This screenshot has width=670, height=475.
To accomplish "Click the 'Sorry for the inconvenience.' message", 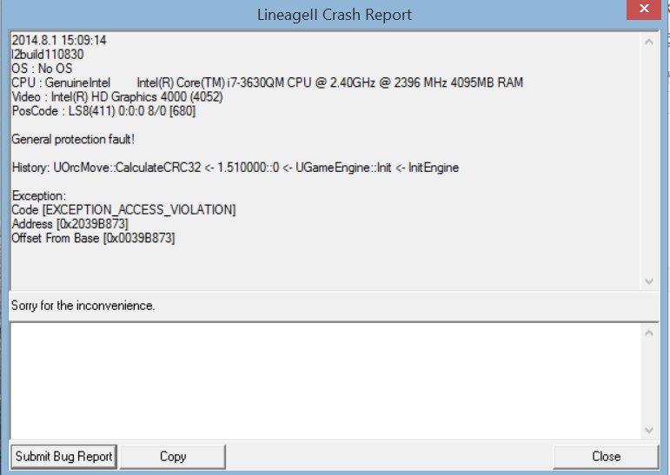I will pyautogui.click(x=83, y=306).
